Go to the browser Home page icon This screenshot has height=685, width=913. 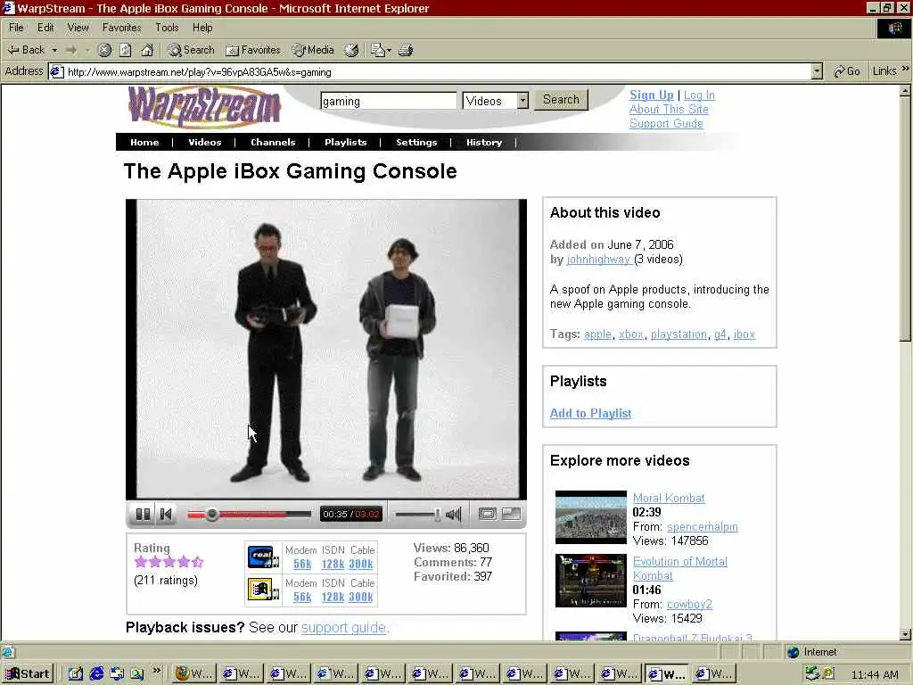tap(147, 50)
